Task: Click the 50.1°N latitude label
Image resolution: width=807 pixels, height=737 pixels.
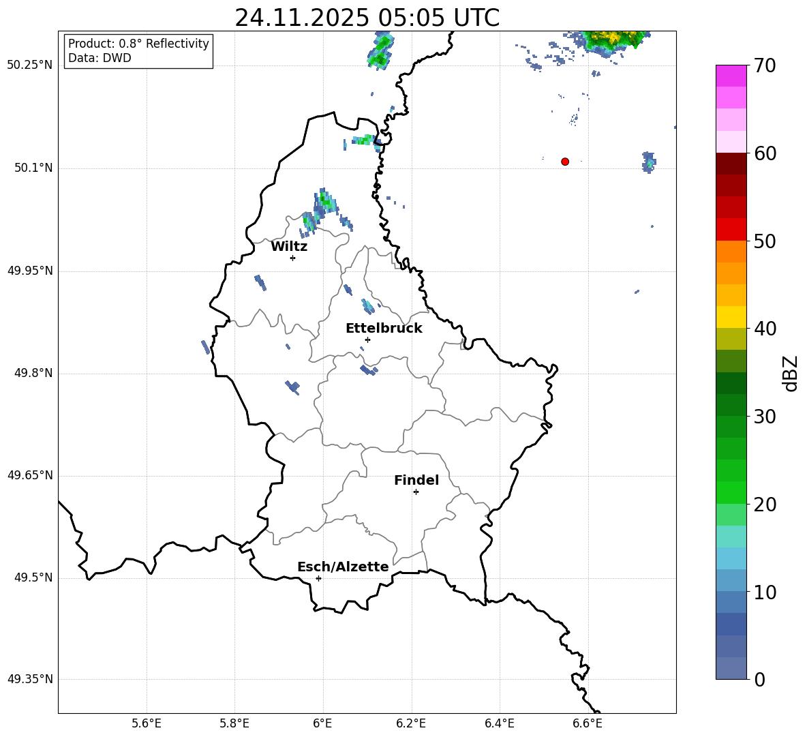Action: (33, 168)
